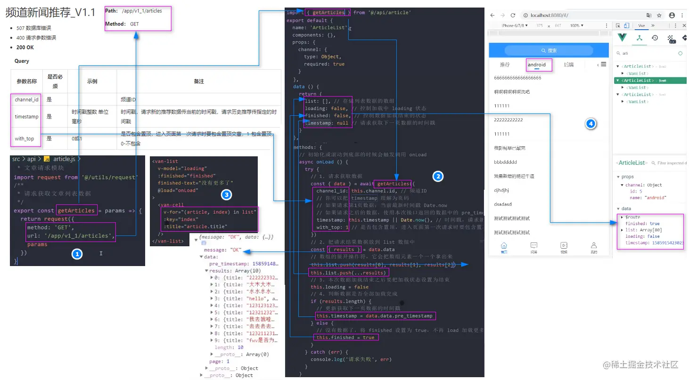Bookmark the page with the star icon

point(659,15)
